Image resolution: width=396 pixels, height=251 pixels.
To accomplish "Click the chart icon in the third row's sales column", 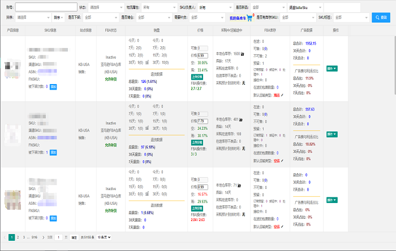I will [x=147, y=193].
